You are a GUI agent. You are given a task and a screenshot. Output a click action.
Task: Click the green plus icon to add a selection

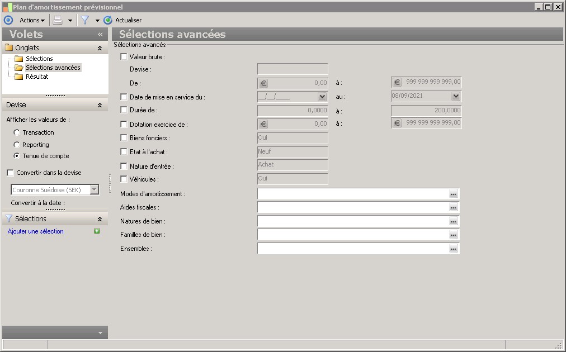(x=97, y=231)
